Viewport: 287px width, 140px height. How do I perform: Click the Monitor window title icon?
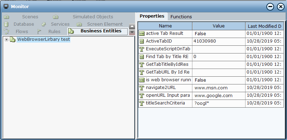6,7
